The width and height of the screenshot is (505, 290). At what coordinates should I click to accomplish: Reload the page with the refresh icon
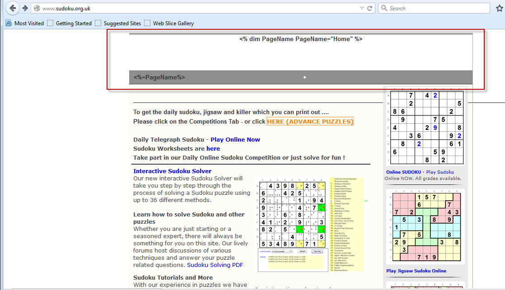(370, 9)
